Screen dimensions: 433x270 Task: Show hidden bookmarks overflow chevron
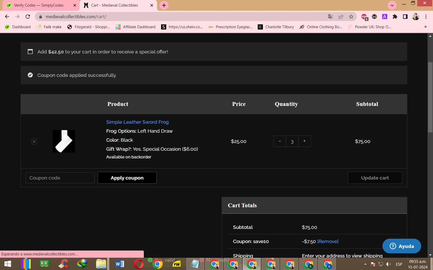coord(425,27)
